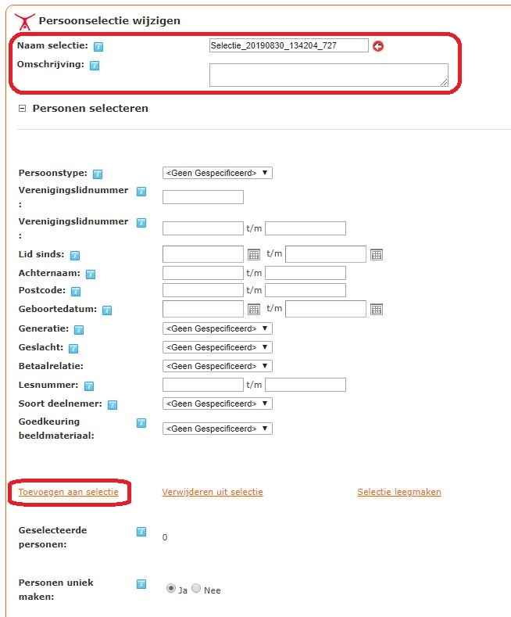Open first Lid sinds calendar picker
Image resolution: width=511 pixels, height=617 pixels.
click(254, 255)
